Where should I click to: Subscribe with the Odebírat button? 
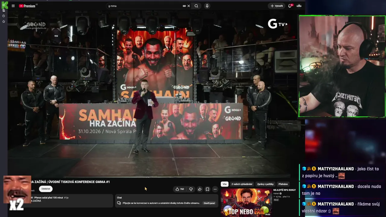46,189
